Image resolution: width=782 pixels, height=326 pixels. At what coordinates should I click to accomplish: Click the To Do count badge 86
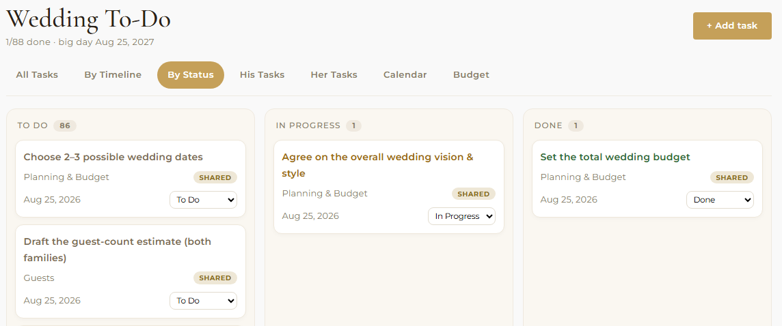point(65,125)
